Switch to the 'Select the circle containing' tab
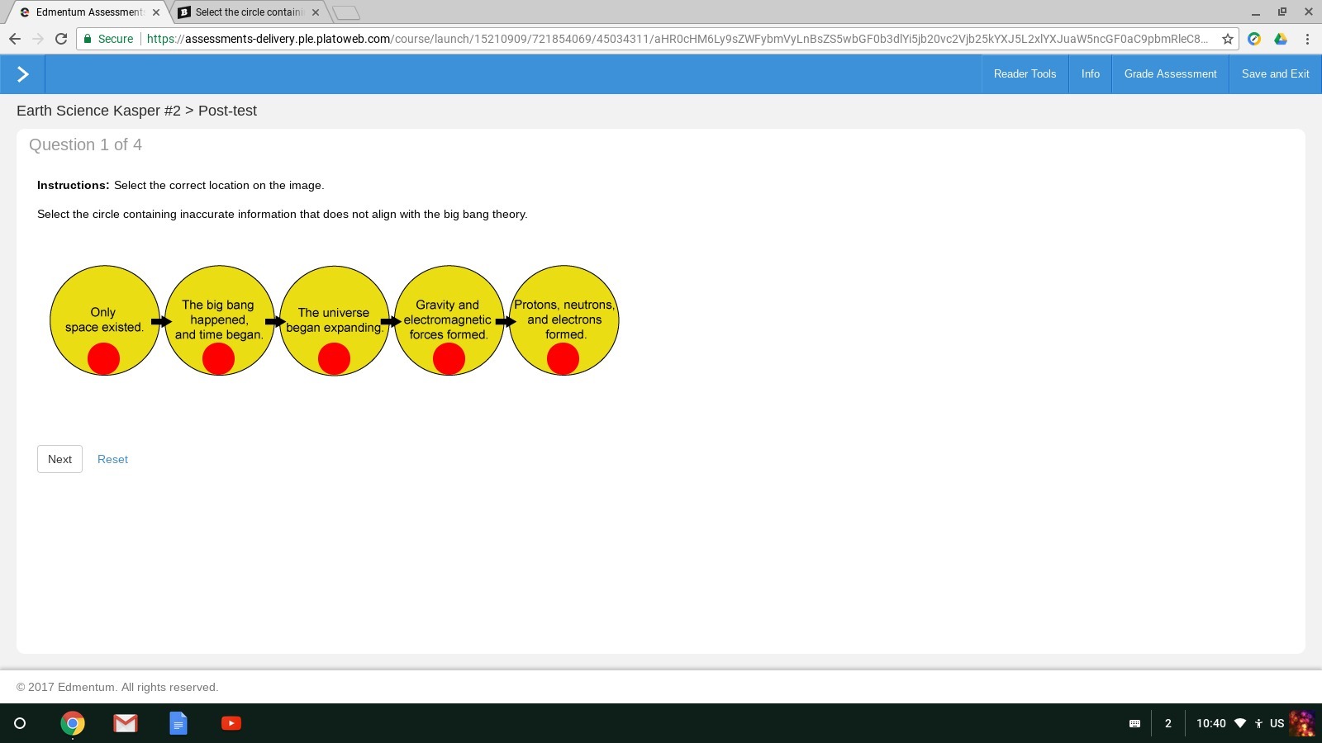 [x=250, y=12]
